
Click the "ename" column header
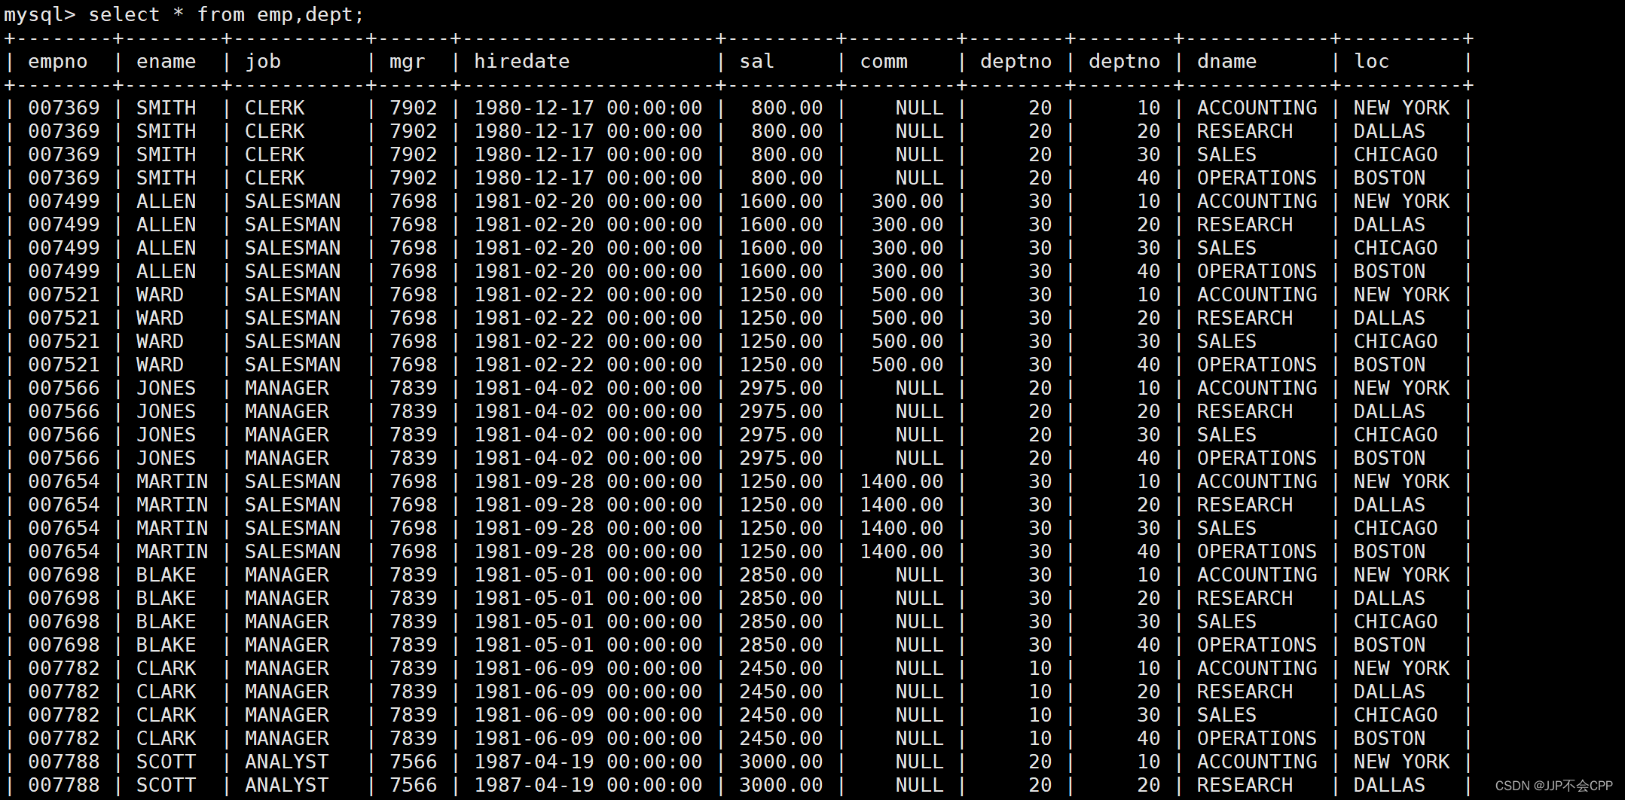166,61
